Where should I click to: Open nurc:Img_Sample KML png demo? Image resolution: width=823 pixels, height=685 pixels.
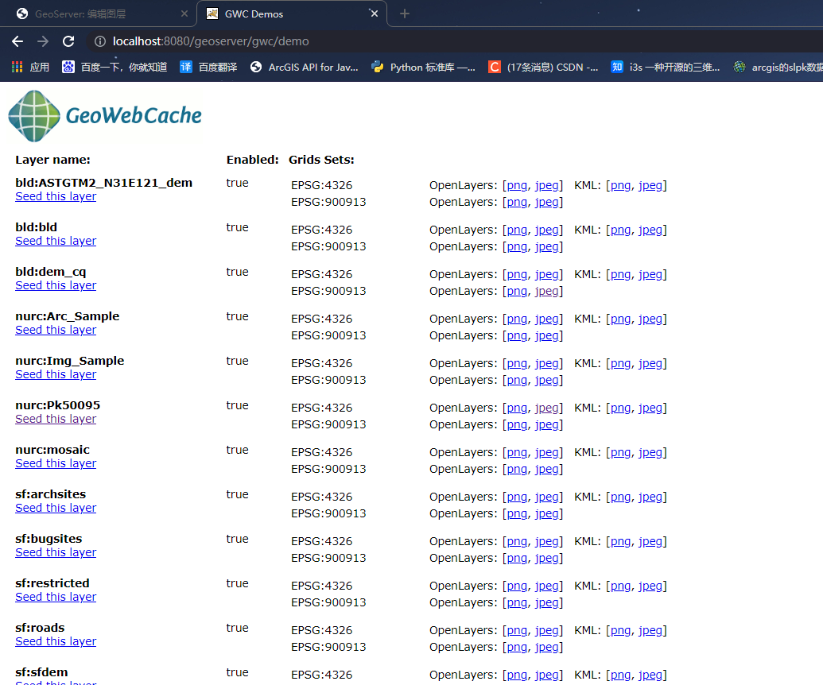click(620, 364)
